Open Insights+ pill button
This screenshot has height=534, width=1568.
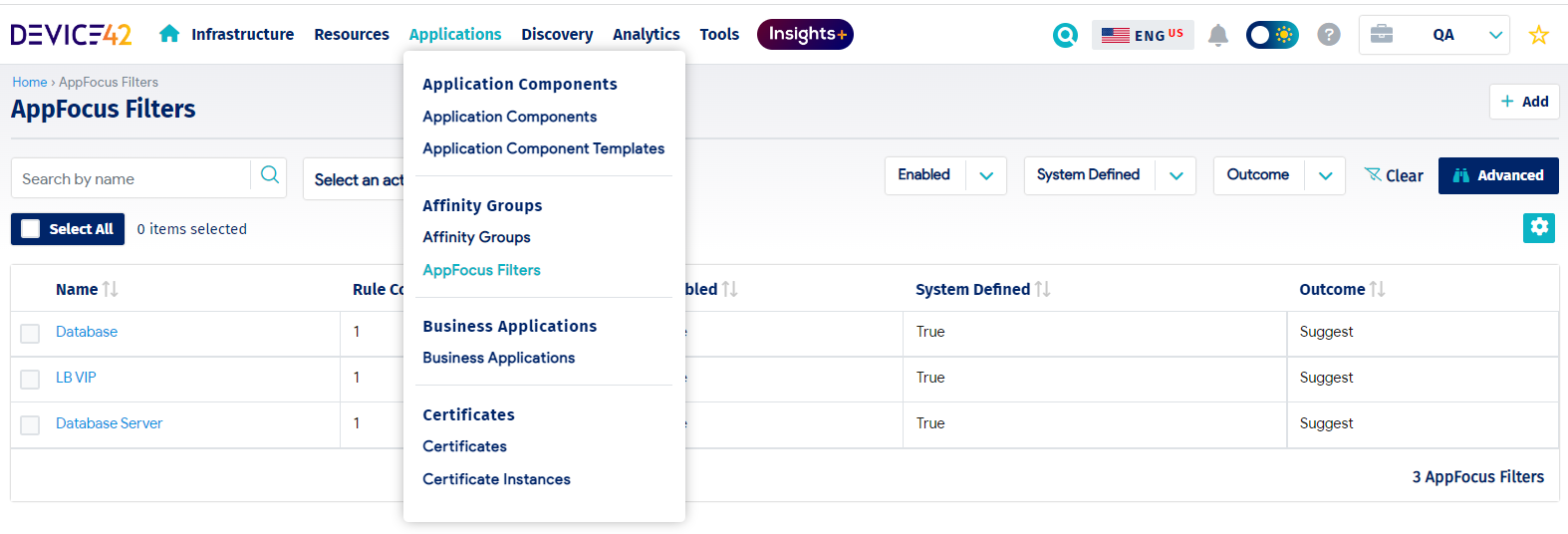click(805, 34)
